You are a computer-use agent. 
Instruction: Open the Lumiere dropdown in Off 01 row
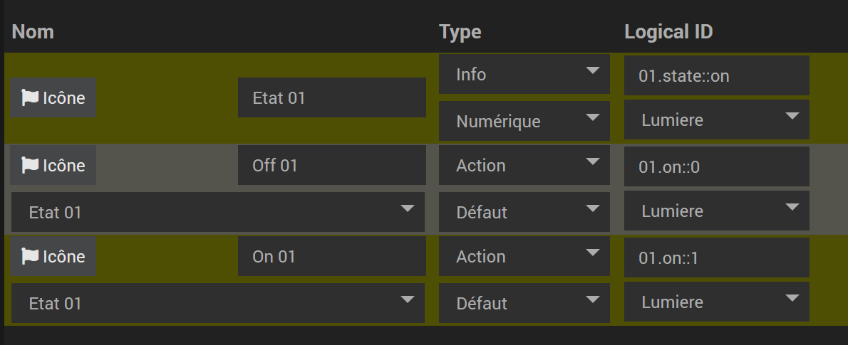tap(717, 211)
